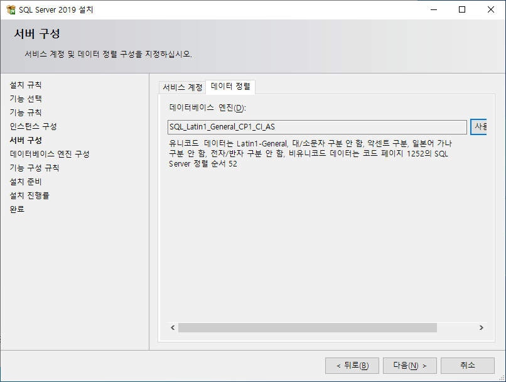Screen dimensions: 506x382
Task: Click the SQL Server setup title bar icon
Action: (x=11, y=9)
